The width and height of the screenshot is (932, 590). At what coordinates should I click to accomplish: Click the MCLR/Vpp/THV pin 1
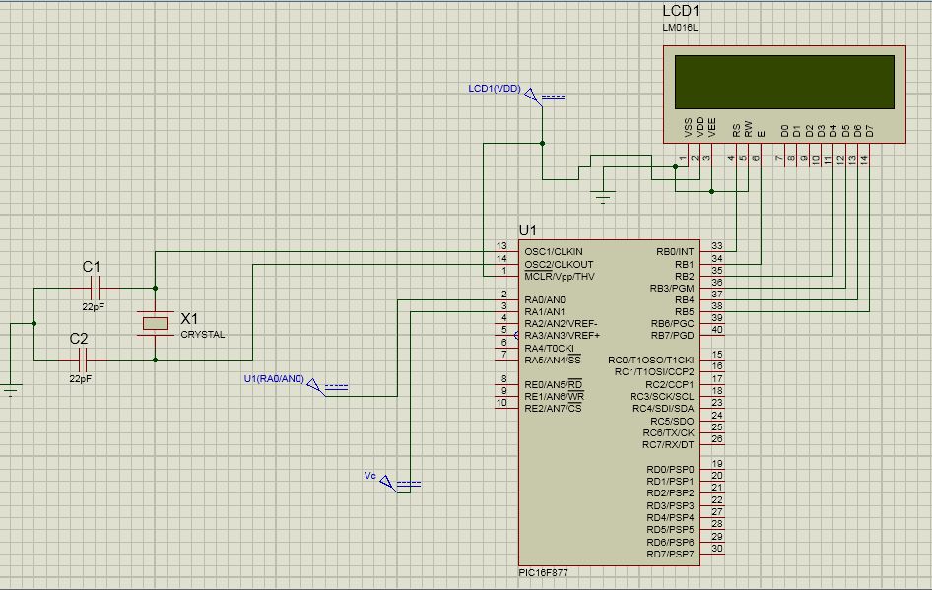502,277
